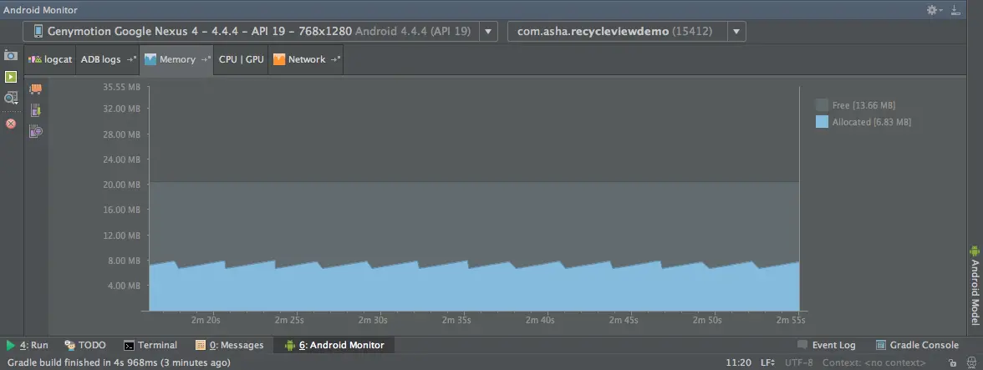The height and width of the screenshot is (370, 983).
Task: Switch to the ADB logs tab
Action: tap(108, 59)
